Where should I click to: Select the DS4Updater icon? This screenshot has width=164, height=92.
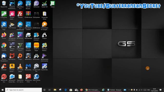point(36,15)
